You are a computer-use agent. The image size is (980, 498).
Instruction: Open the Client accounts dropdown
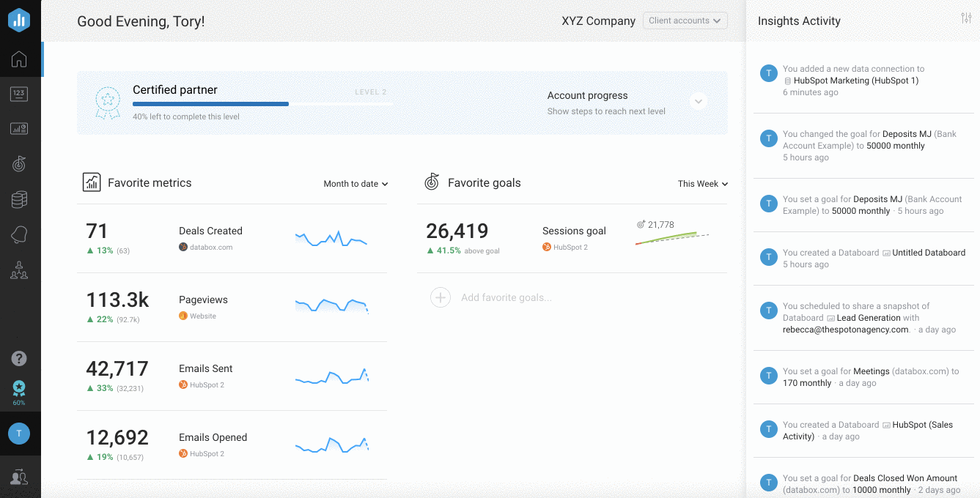[685, 21]
